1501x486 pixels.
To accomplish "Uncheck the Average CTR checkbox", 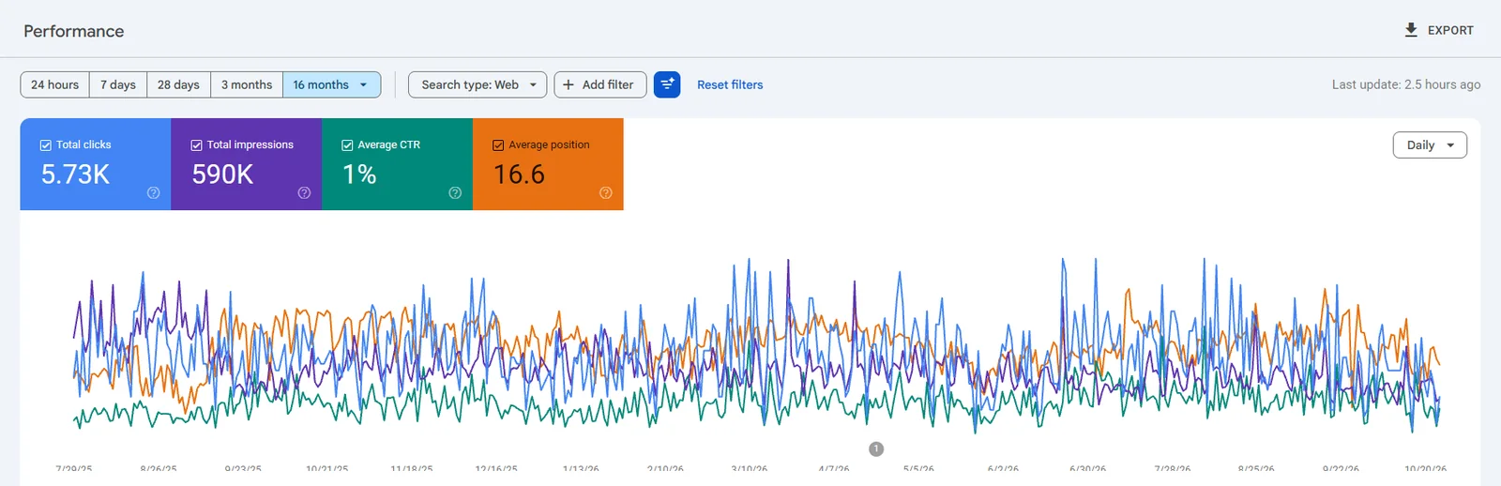I will tap(347, 145).
